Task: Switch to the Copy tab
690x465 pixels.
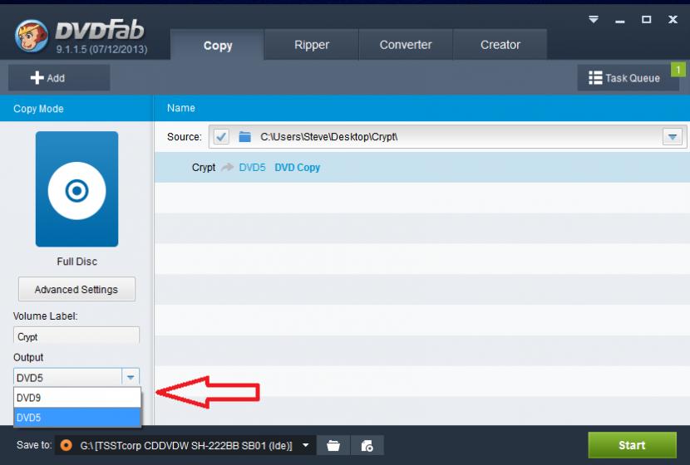Action: 217,45
